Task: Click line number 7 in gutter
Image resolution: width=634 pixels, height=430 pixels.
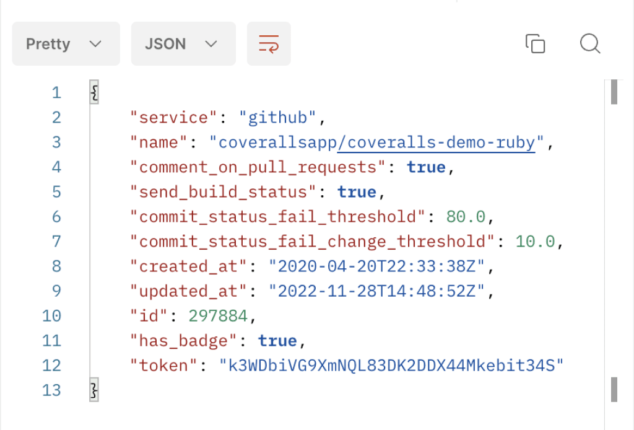Action: pos(56,242)
